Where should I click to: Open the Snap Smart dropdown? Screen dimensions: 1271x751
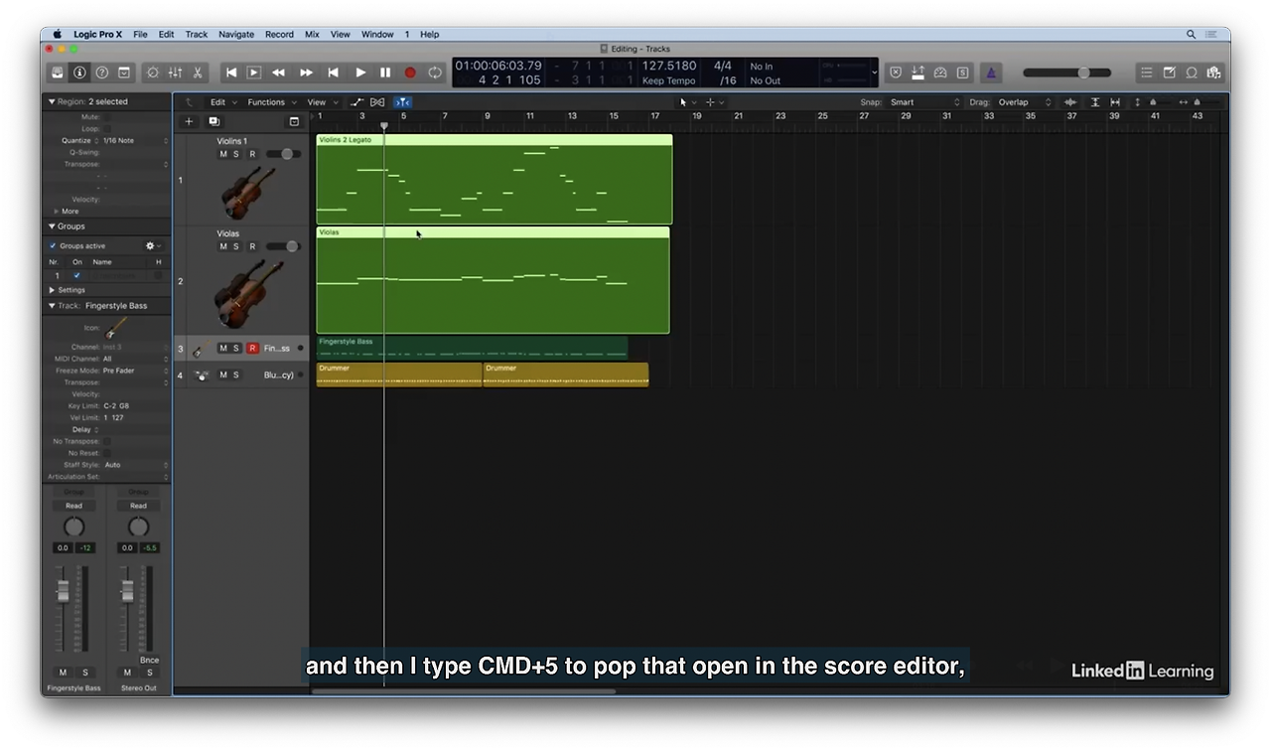point(924,102)
